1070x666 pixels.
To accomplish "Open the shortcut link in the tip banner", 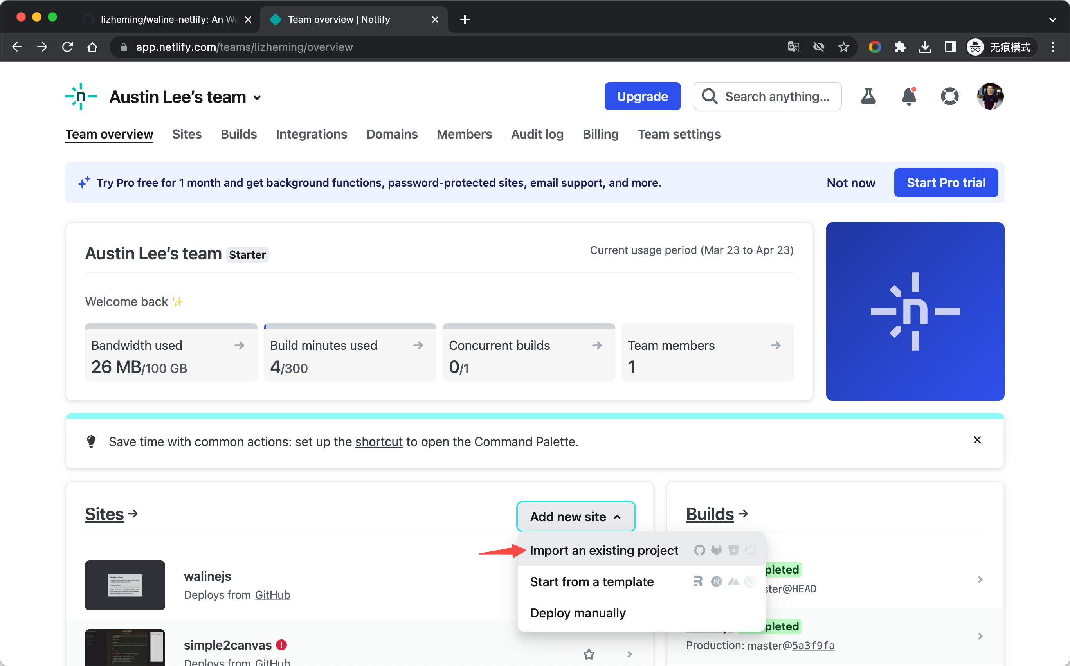I will pos(378,442).
